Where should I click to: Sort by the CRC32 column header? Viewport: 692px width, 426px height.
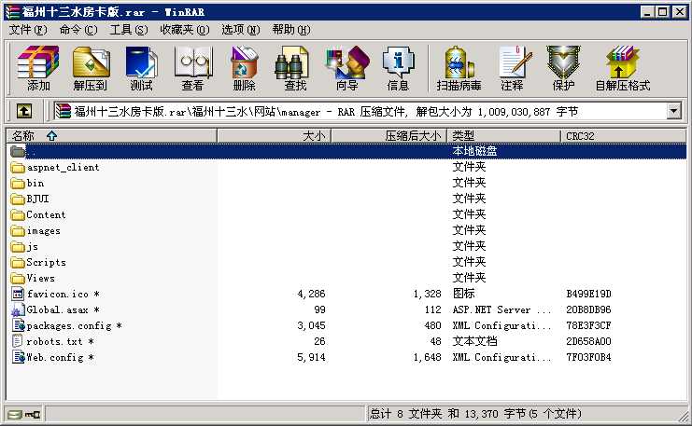(x=623, y=136)
